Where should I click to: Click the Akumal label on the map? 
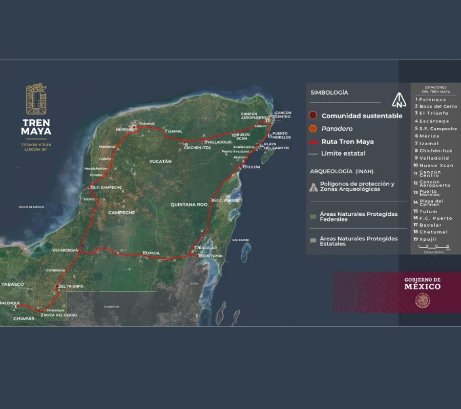point(239,157)
